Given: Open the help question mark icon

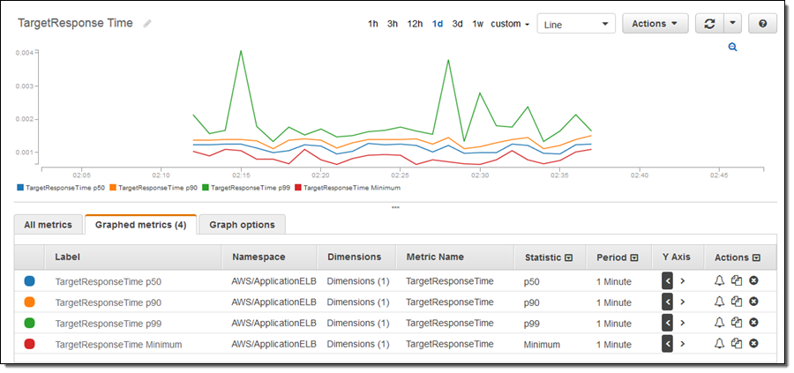Looking at the screenshot, I should coord(763,24).
